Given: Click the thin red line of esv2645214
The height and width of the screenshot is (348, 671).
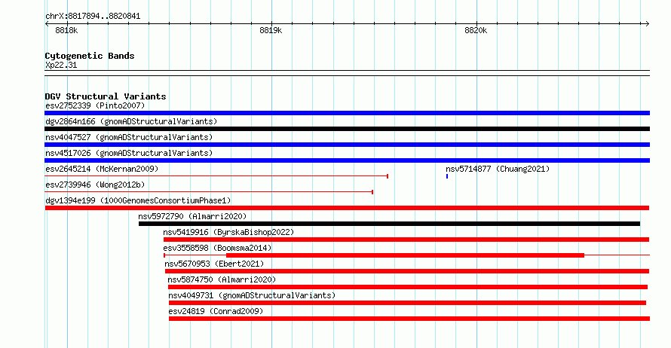Looking at the screenshot, I should (x=216, y=176).
